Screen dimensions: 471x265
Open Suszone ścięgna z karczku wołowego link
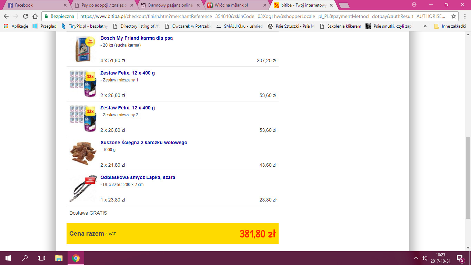(144, 143)
